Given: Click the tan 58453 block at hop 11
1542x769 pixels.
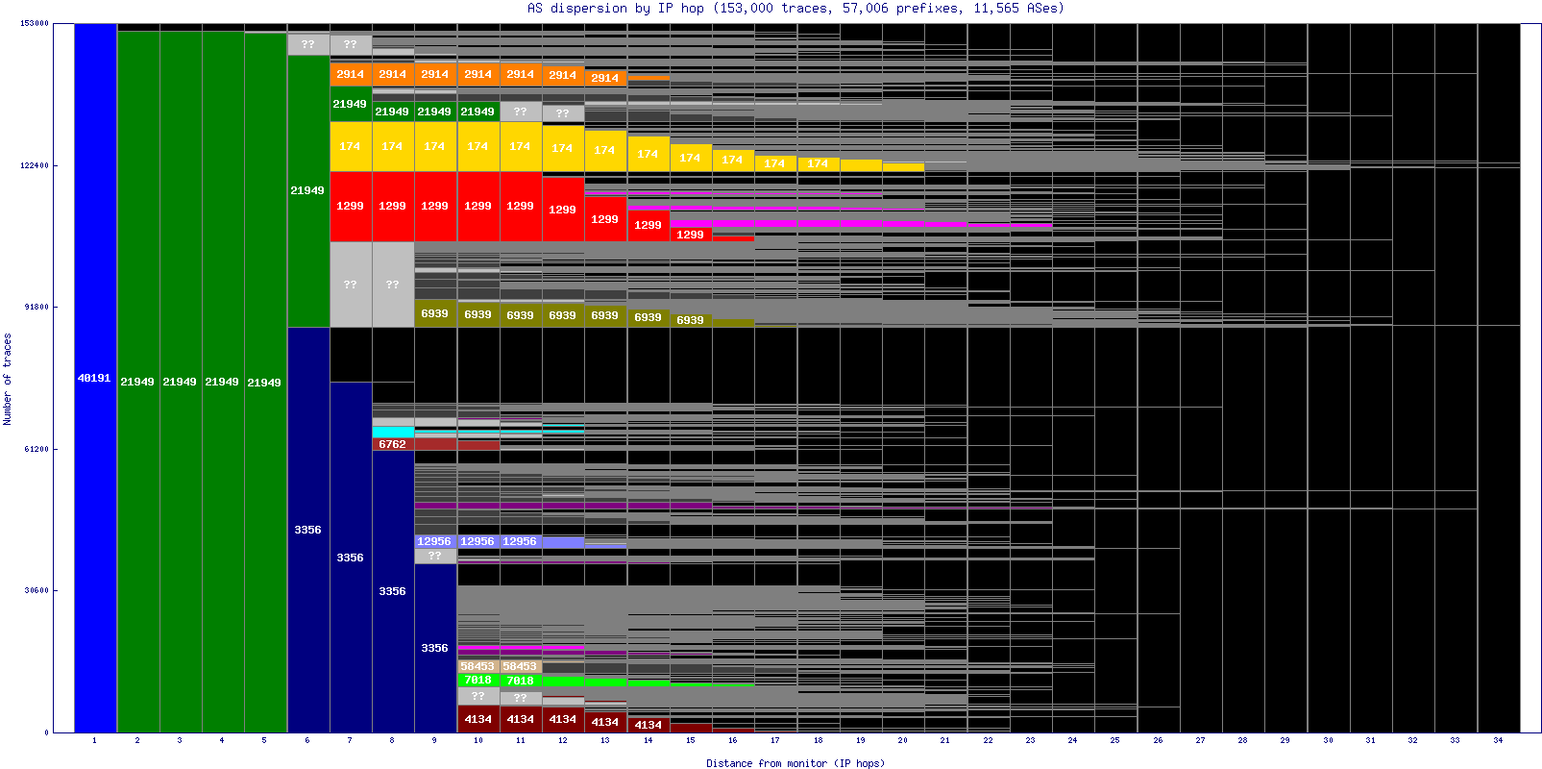Looking at the screenshot, I should (x=521, y=666).
